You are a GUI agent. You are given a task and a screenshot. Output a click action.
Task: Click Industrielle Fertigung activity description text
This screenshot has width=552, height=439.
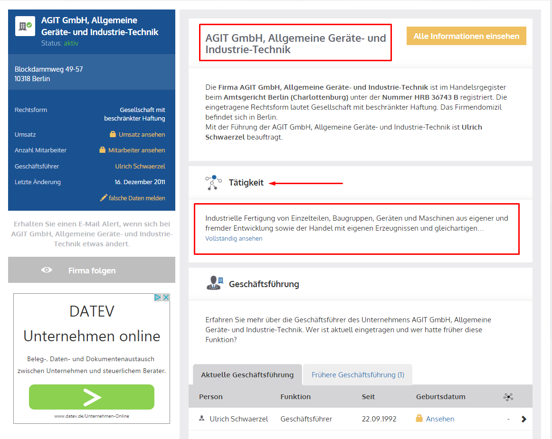pos(357,223)
